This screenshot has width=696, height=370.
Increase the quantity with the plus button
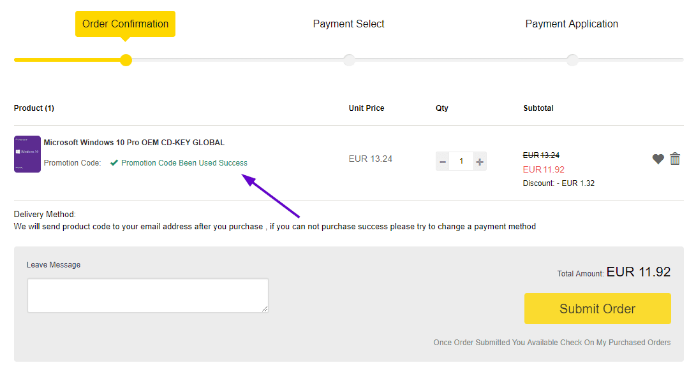click(479, 161)
